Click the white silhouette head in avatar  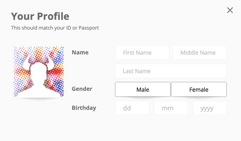coord(38,72)
